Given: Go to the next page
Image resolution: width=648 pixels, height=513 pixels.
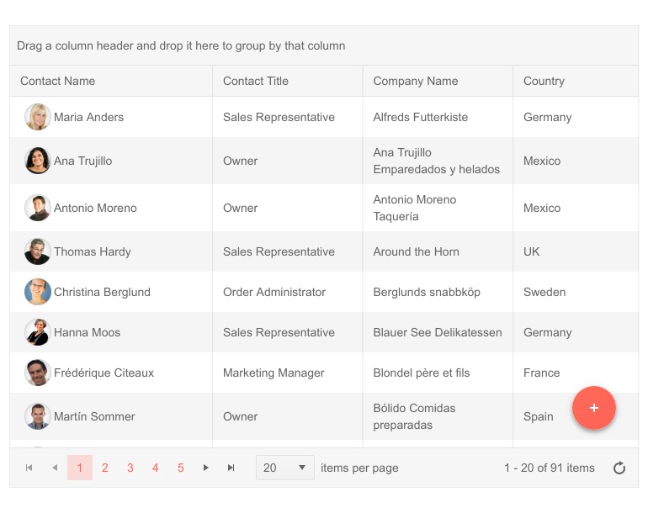Looking at the screenshot, I should click(x=206, y=468).
